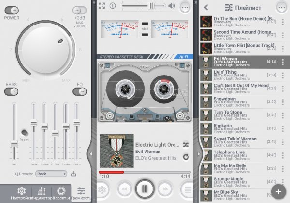Image resolution: width=290 pixels, height=203 pixels.
Task: Click the right VU meter
Action: [170, 29]
